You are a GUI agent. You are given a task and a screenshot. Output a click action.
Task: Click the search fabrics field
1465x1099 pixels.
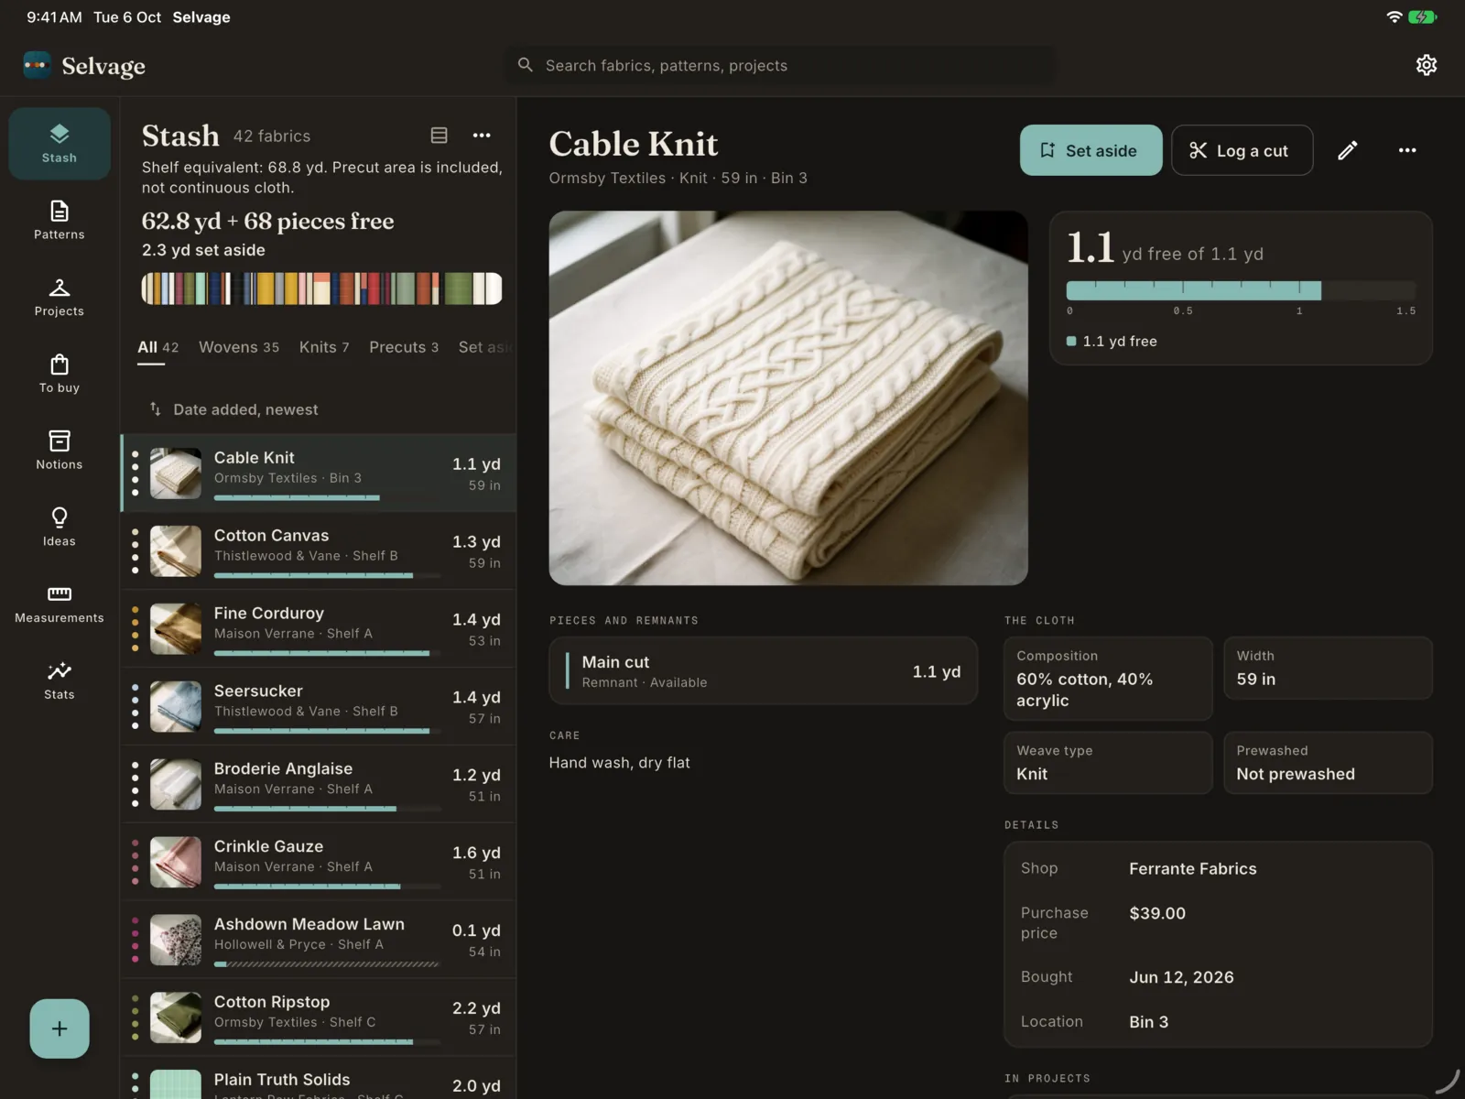pyautogui.click(x=779, y=65)
